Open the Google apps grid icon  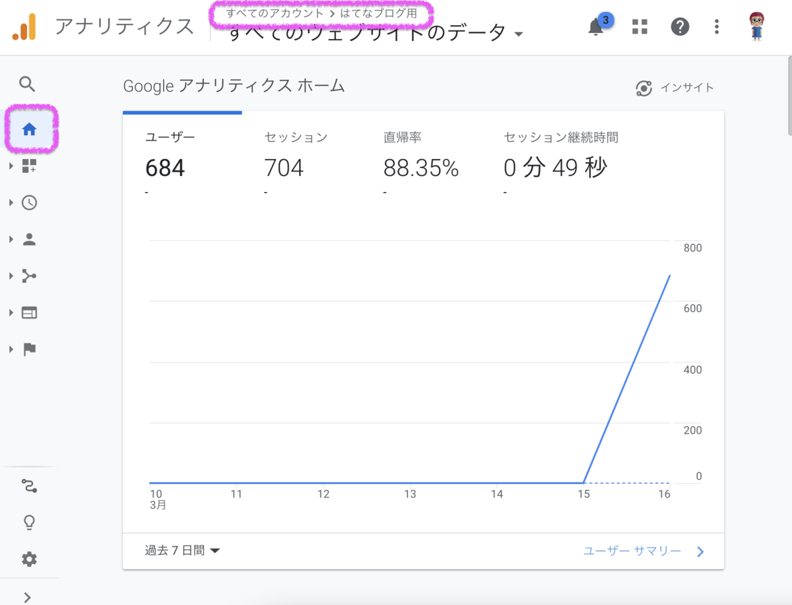click(640, 26)
